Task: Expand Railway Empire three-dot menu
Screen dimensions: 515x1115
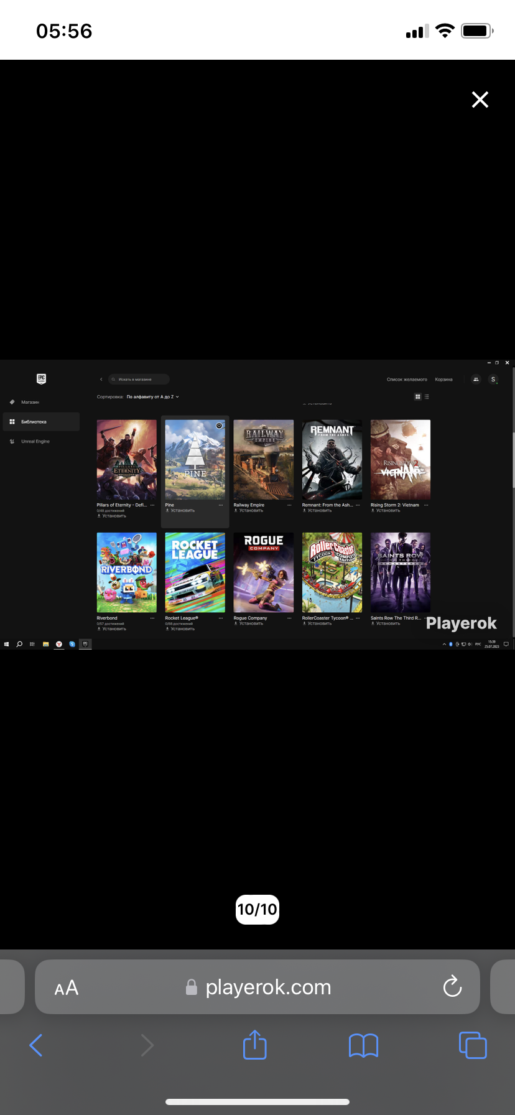Action: (x=289, y=505)
